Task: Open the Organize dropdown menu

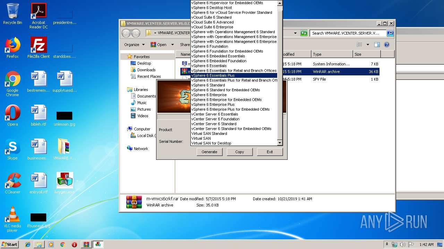Action: tap(134, 45)
